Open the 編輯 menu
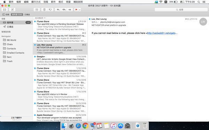The image size is (209, 130). 26,2
